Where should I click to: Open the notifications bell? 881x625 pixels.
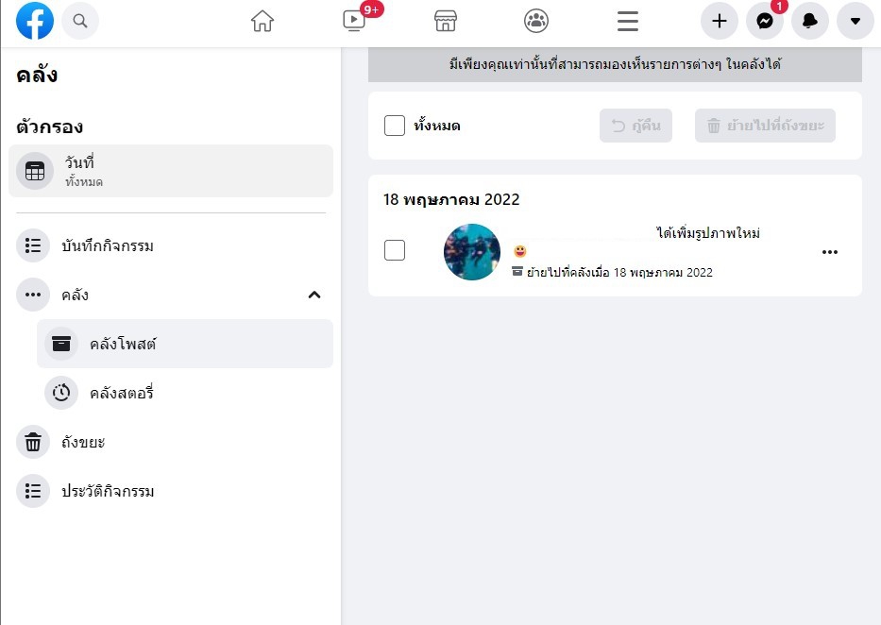point(810,21)
